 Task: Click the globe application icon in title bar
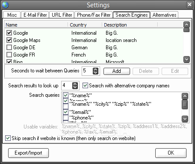[x=6, y=5]
